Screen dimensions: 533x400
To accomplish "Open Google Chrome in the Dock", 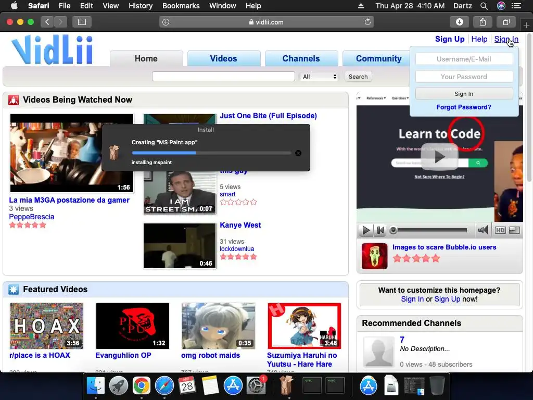I will pos(142,386).
